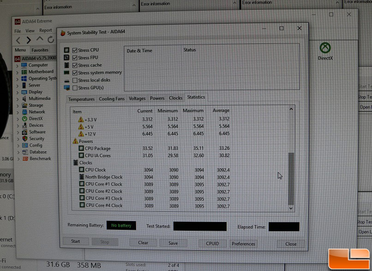
Task: Select the Computer icon in the AIDA64 tree
Action: [24, 65]
